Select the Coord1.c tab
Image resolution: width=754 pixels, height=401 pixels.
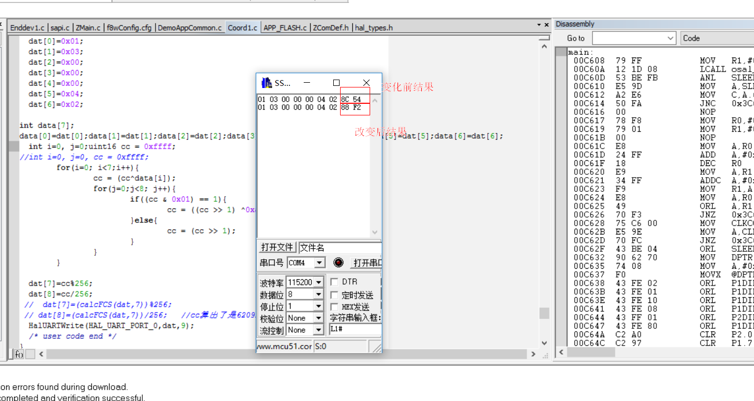point(243,27)
